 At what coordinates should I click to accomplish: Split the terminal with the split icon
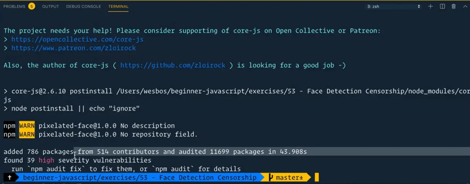(x=443, y=7)
